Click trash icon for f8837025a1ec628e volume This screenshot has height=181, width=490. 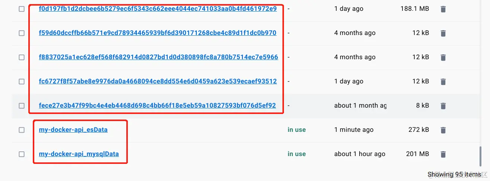coord(443,57)
